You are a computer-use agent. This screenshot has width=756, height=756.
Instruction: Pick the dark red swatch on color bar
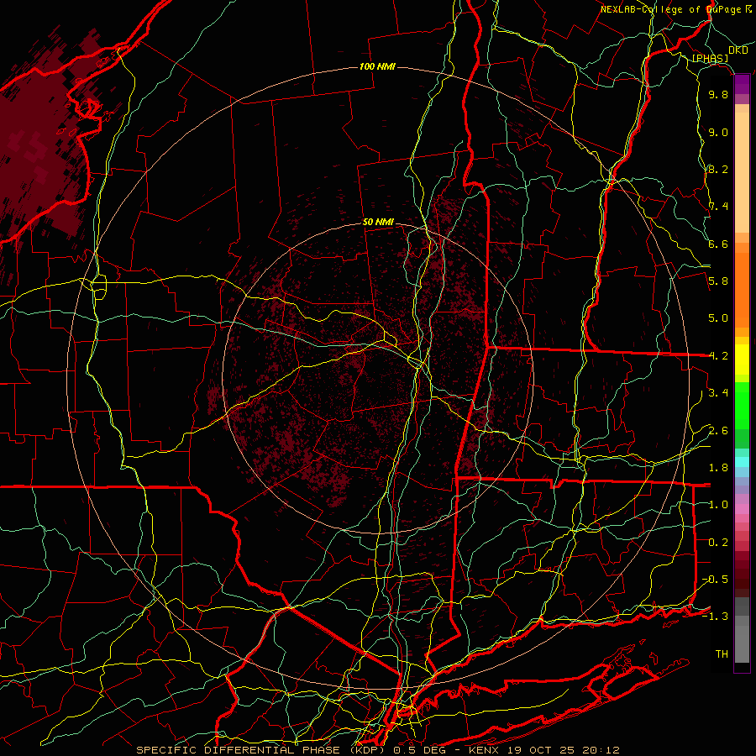point(742,574)
